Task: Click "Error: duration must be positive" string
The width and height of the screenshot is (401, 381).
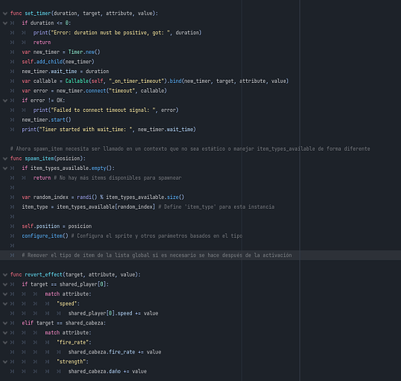Action: click(111, 33)
